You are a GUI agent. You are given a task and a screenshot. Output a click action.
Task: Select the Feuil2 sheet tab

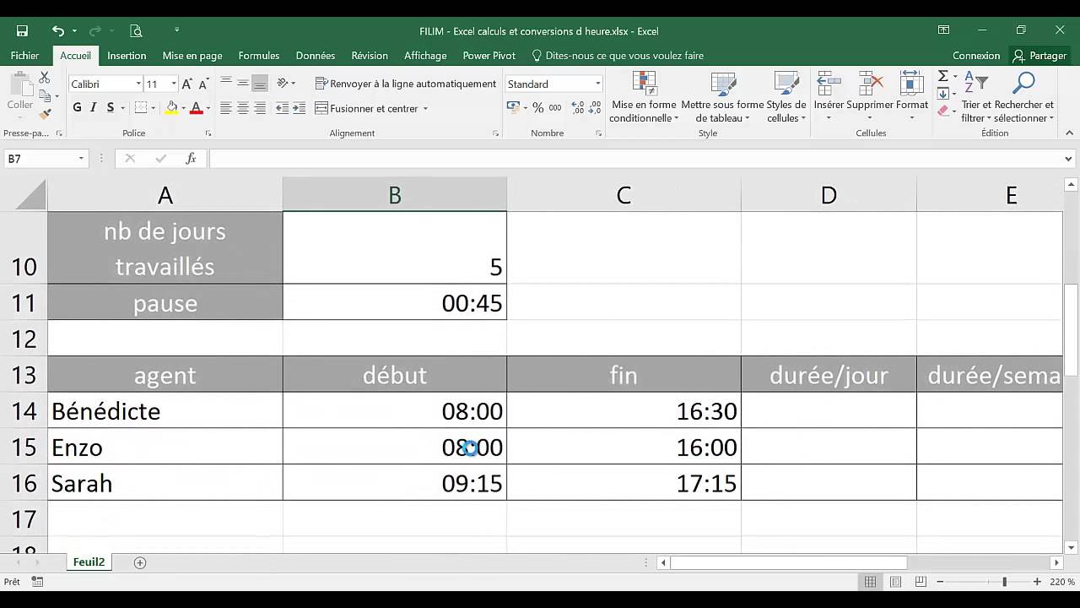[89, 562]
